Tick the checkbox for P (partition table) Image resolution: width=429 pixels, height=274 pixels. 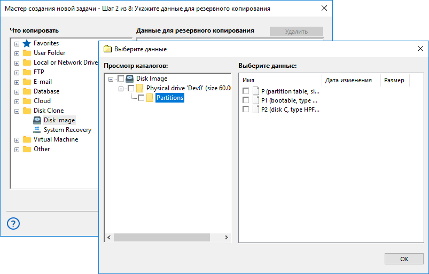coord(246,91)
